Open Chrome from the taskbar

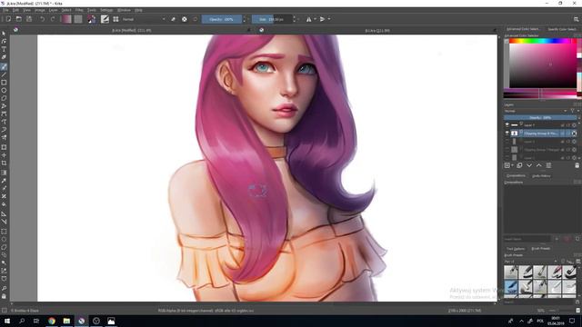(52, 321)
